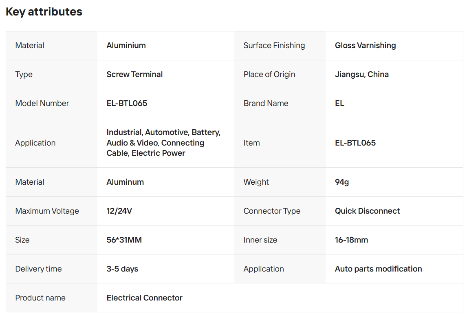Viewport: 467px width, 316px height.
Task: Click the 16-18mm inner size value
Action: click(351, 240)
